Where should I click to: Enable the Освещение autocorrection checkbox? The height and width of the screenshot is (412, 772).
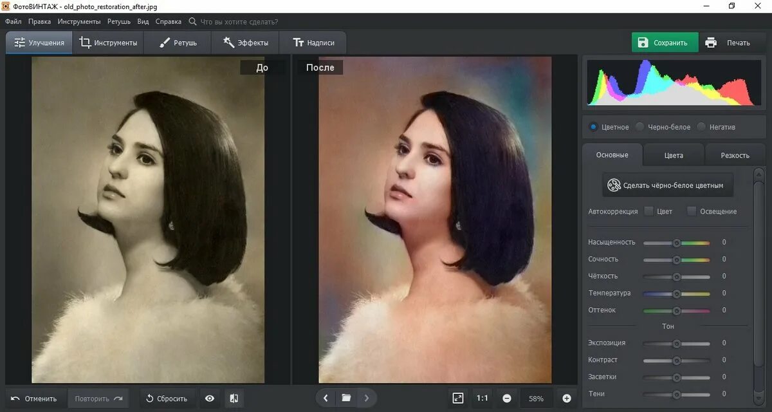coord(692,211)
